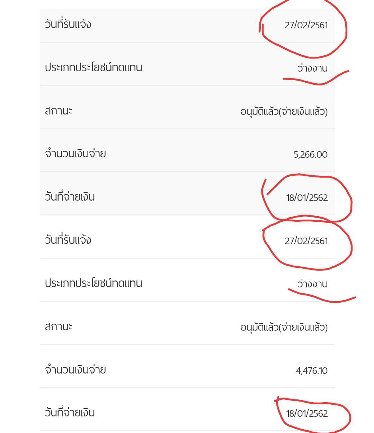Screen dimensions: 374x433
Task: Select the second ประเภทประโยชน์ทดแทน label
Action: (93, 283)
